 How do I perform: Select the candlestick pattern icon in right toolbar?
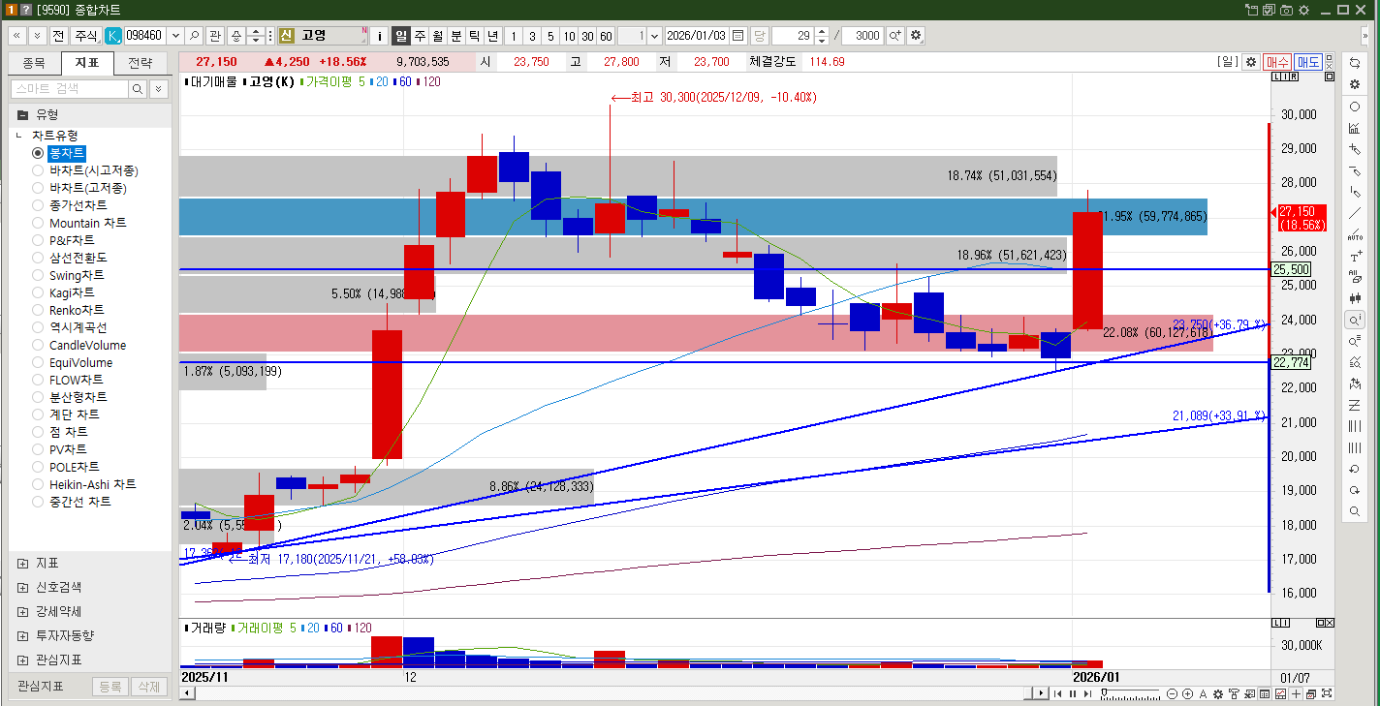[1355, 298]
